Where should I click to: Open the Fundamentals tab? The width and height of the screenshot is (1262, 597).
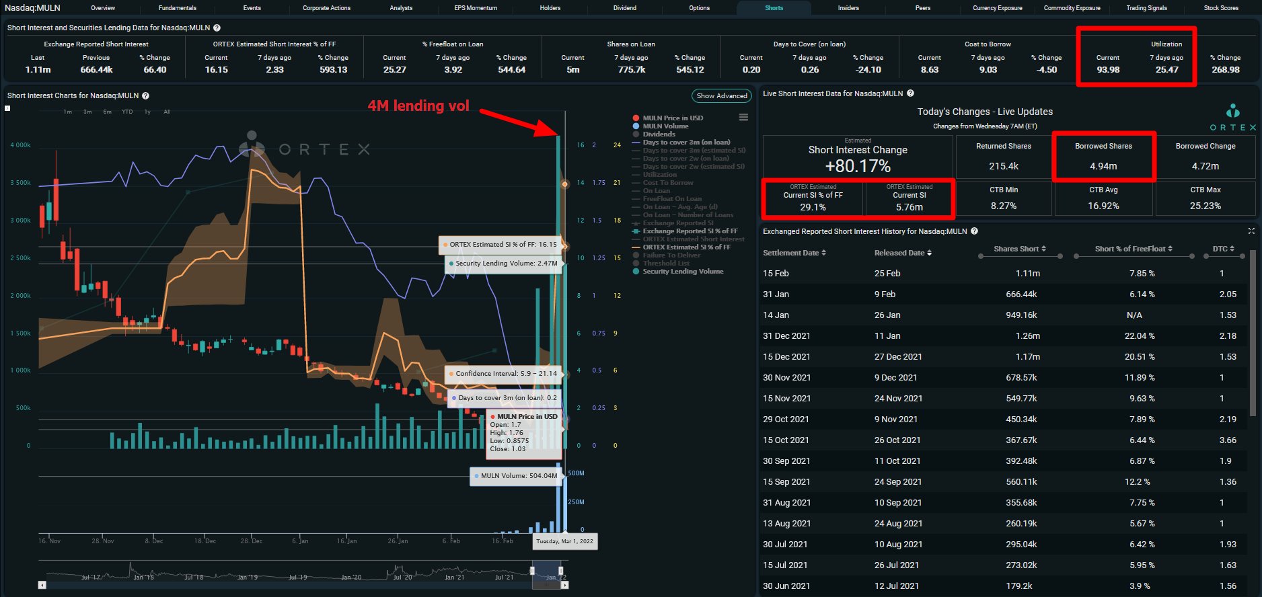tap(178, 8)
